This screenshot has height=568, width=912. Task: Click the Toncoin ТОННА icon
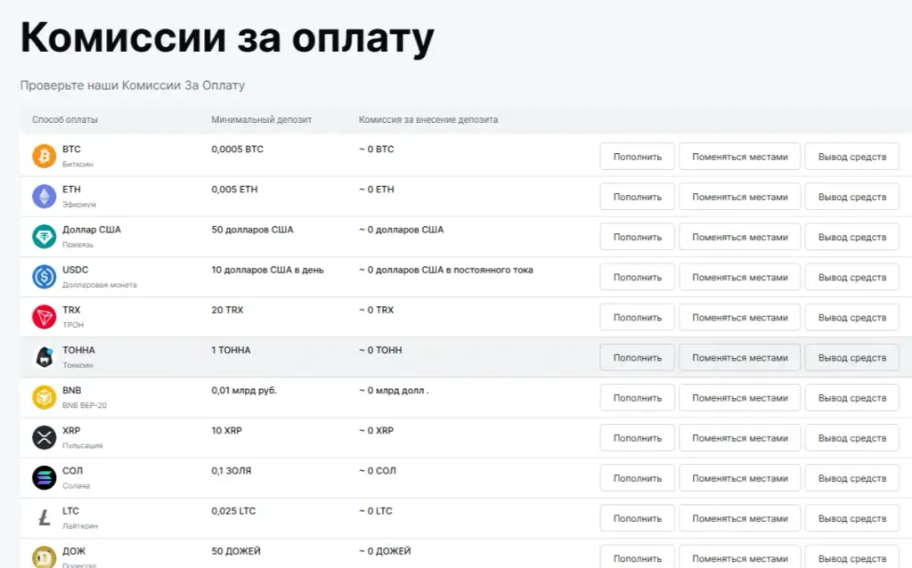[45, 357]
